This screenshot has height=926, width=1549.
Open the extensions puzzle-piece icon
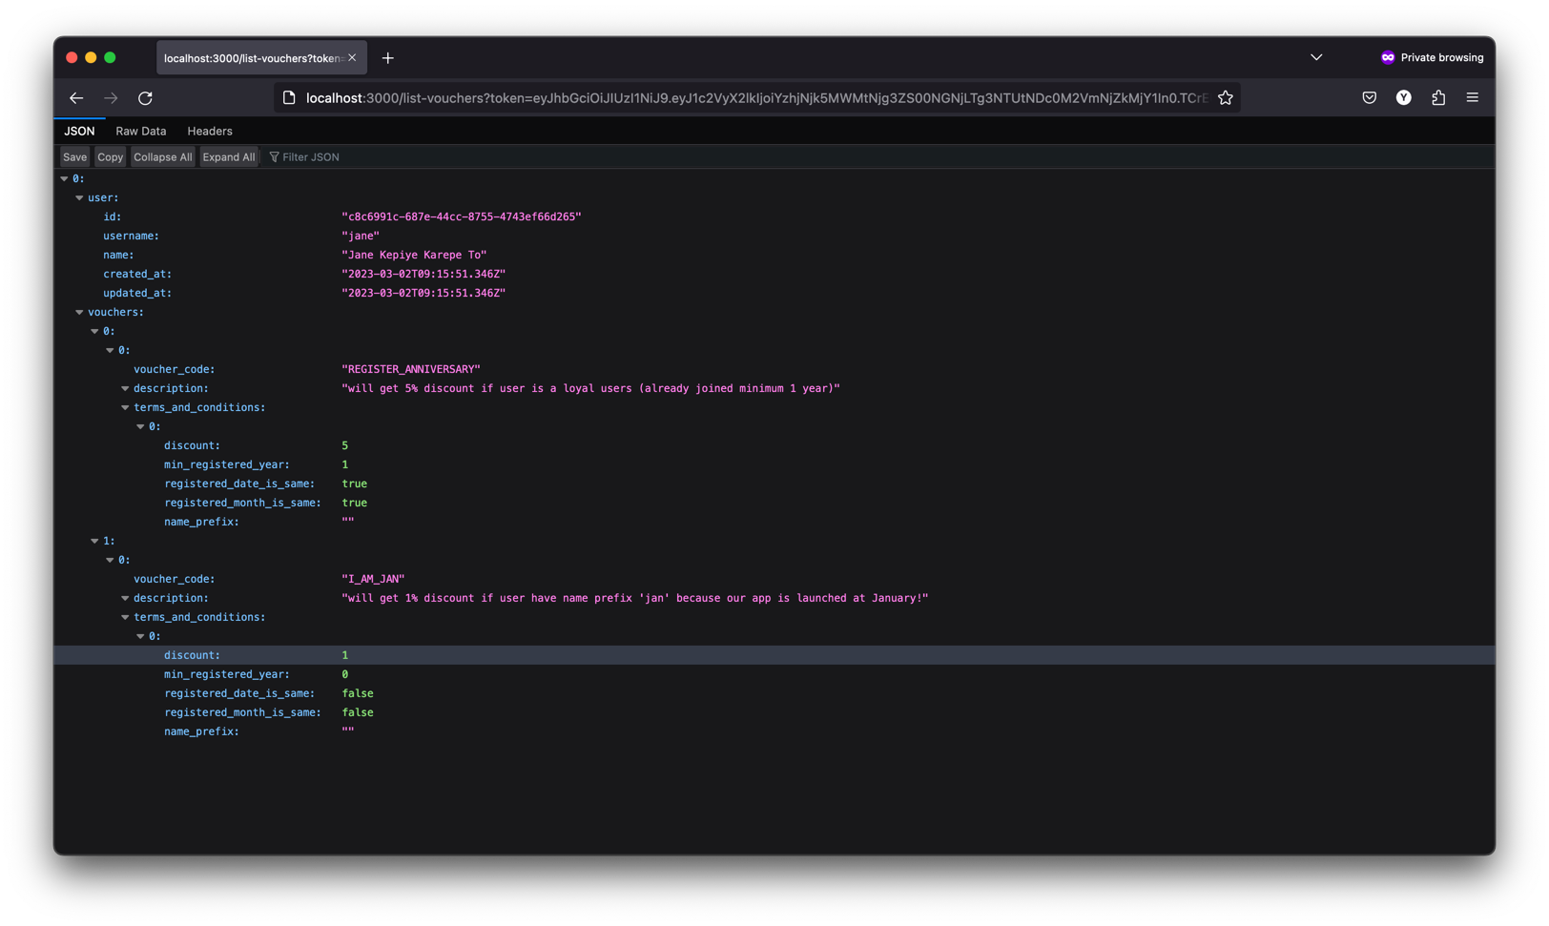click(1438, 97)
